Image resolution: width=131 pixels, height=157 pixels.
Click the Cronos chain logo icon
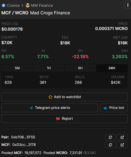[4, 5]
